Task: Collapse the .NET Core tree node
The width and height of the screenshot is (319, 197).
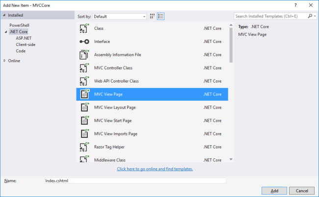Action: pyautogui.click(x=5, y=32)
